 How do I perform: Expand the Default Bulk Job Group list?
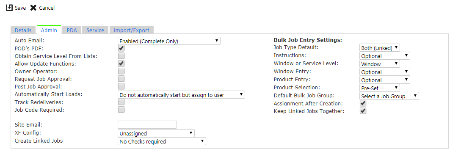click(x=389, y=96)
